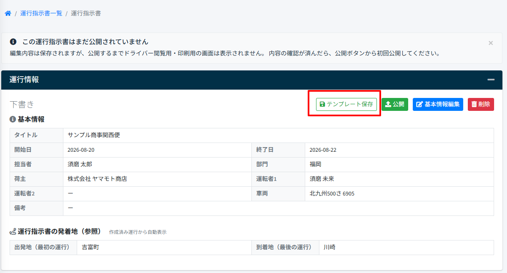The width and height of the screenshot is (507, 273).
Task: Open the 運行指示書一覧 breadcrumb link
Action: 41,13
